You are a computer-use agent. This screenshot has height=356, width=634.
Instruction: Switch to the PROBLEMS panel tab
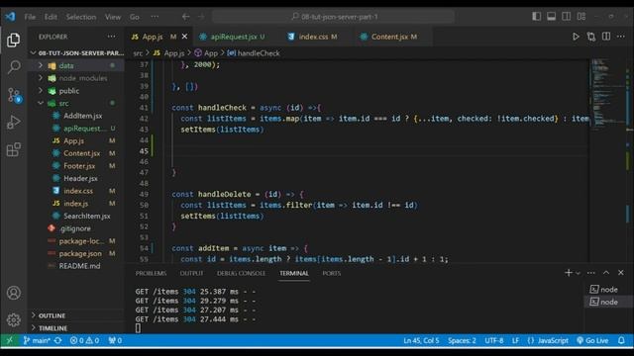pos(151,273)
